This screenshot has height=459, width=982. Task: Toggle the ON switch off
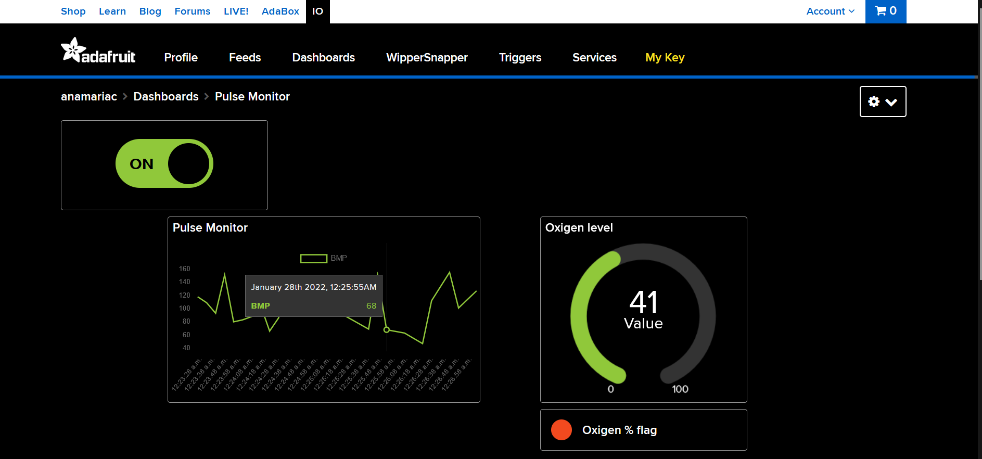(x=164, y=163)
